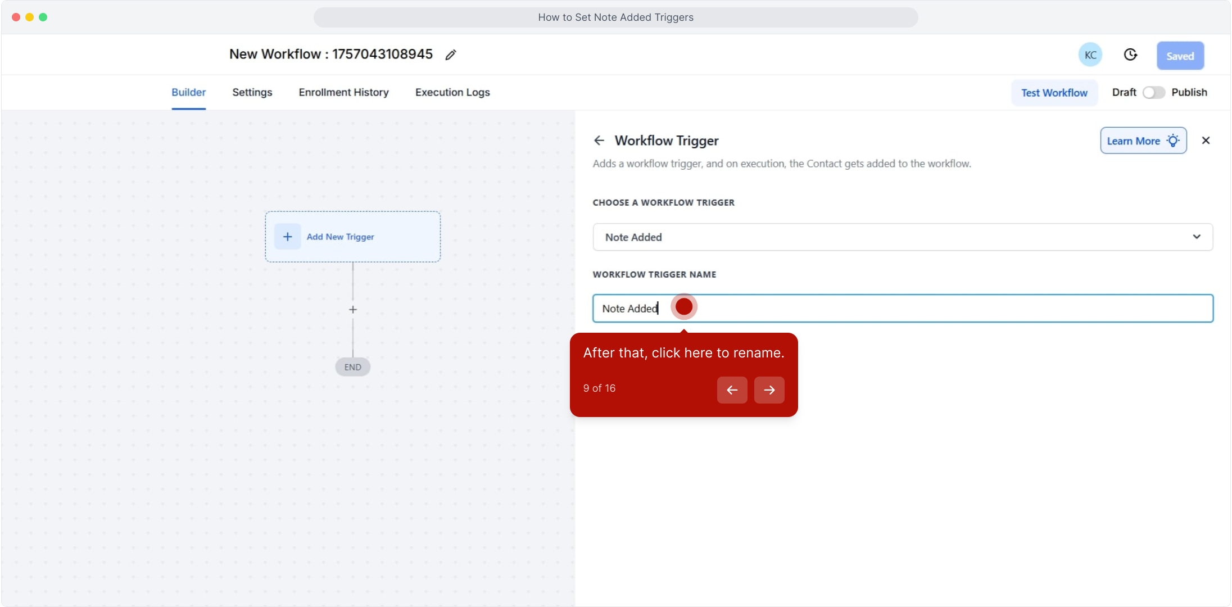Open the Execution Logs tab
Screen dimensions: 1232x607
coord(452,92)
